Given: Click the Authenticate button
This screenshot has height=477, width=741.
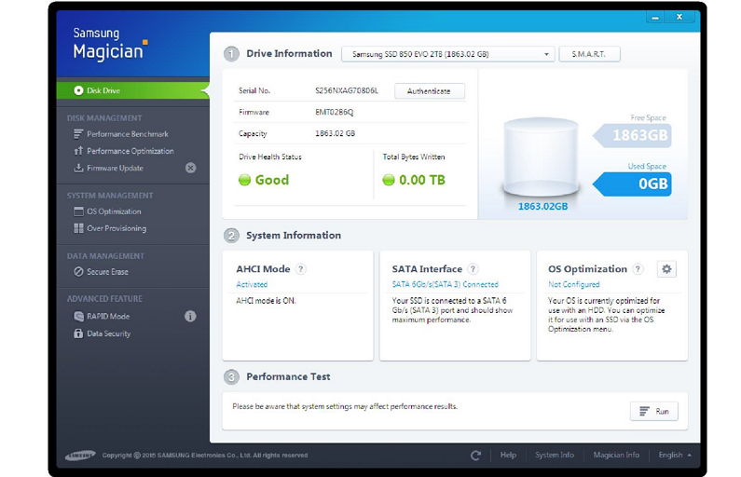Looking at the screenshot, I should 429,91.
